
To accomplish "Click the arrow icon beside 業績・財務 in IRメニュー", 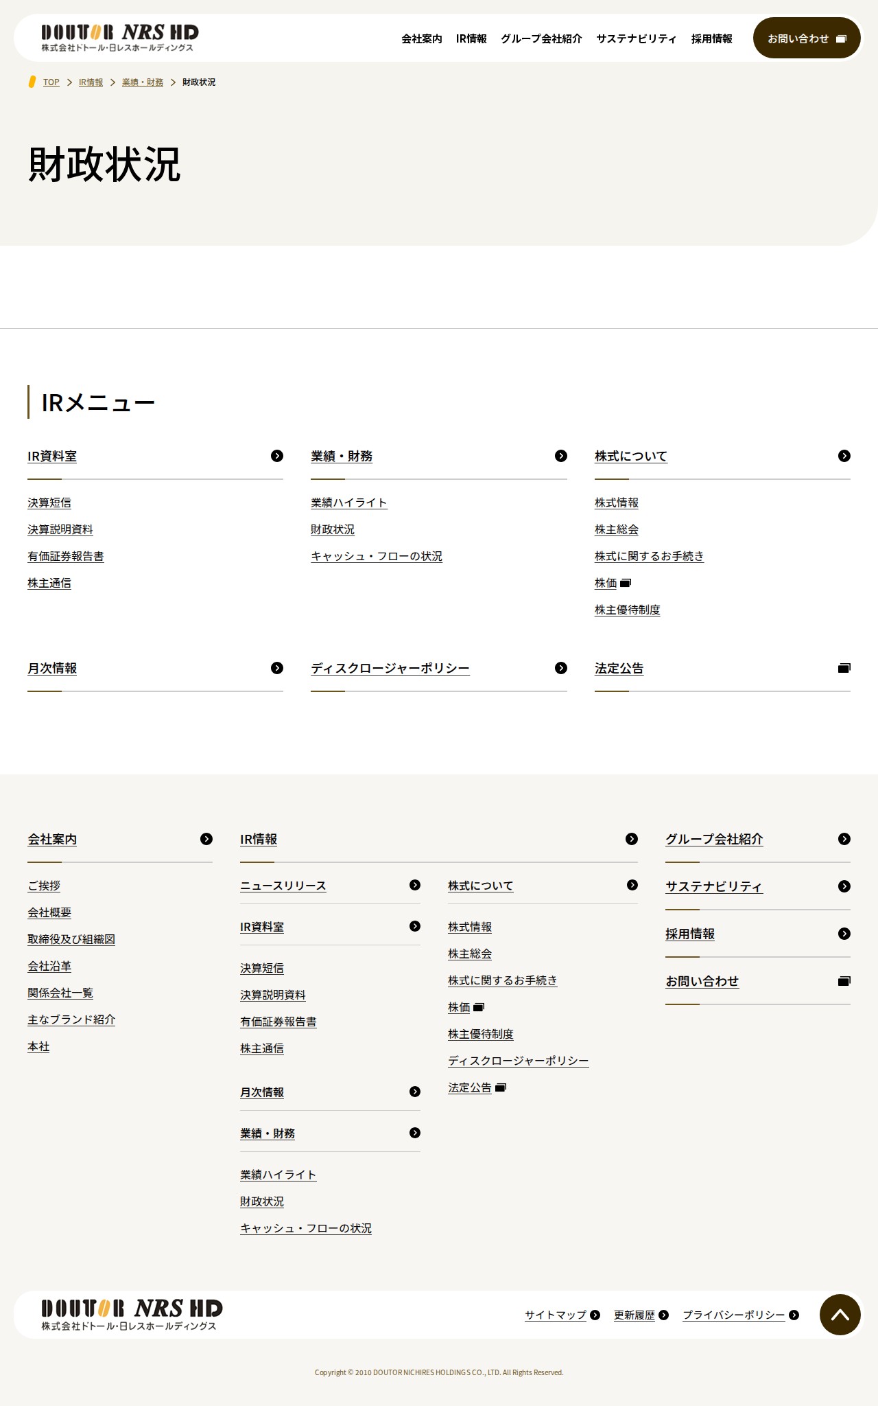I will point(561,456).
